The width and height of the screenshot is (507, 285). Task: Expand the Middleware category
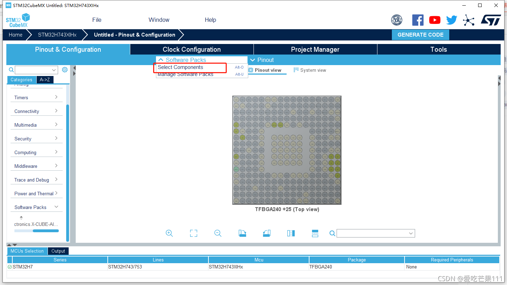[37, 166]
